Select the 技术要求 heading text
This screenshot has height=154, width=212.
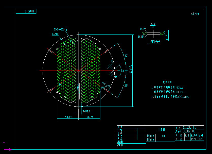[x=167, y=82]
